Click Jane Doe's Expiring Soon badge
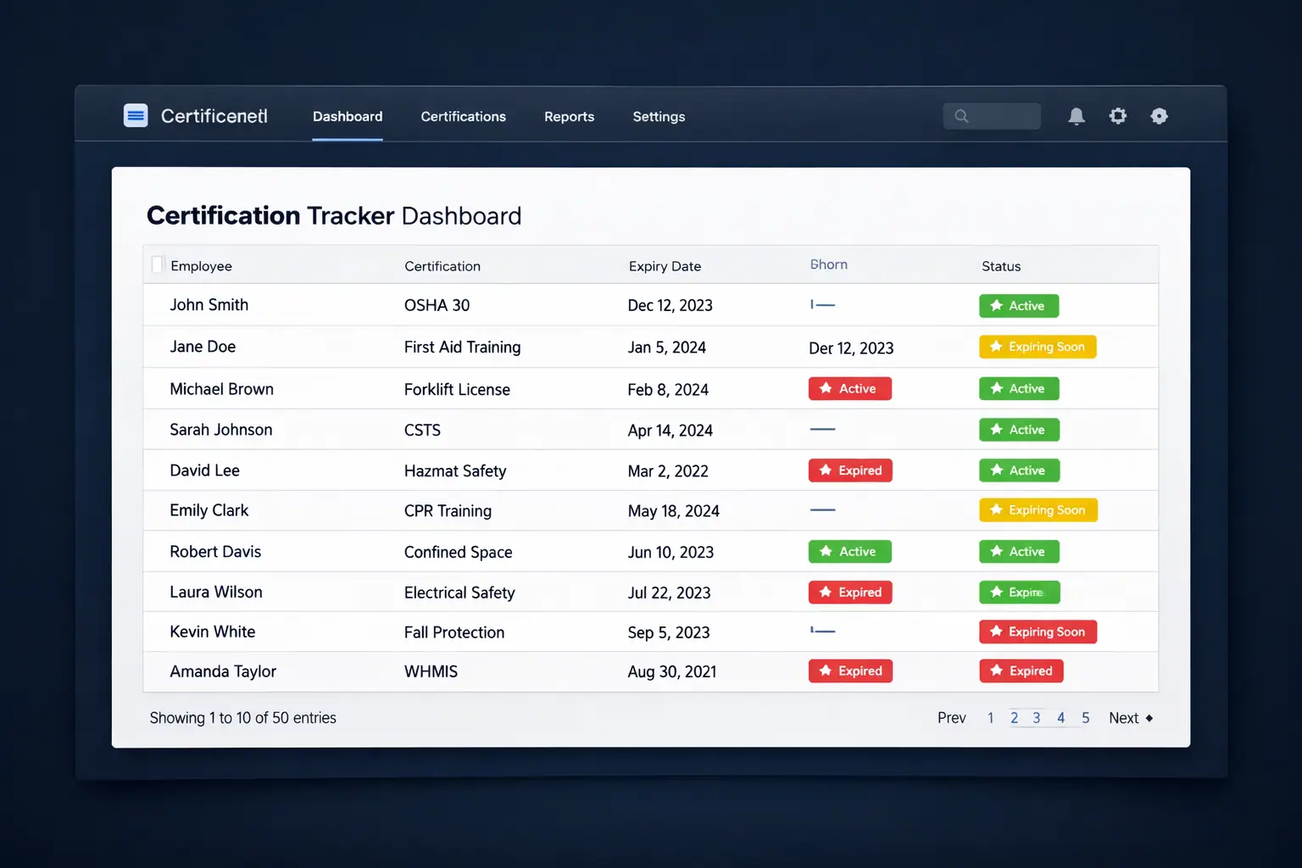Screen dimensions: 1302x868 coord(1038,347)
